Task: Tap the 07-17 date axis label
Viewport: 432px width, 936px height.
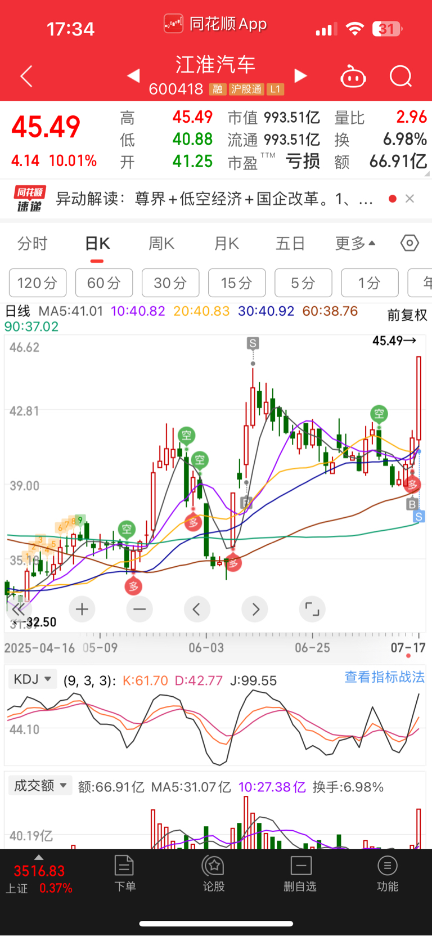Action: [x=408, y=647]
